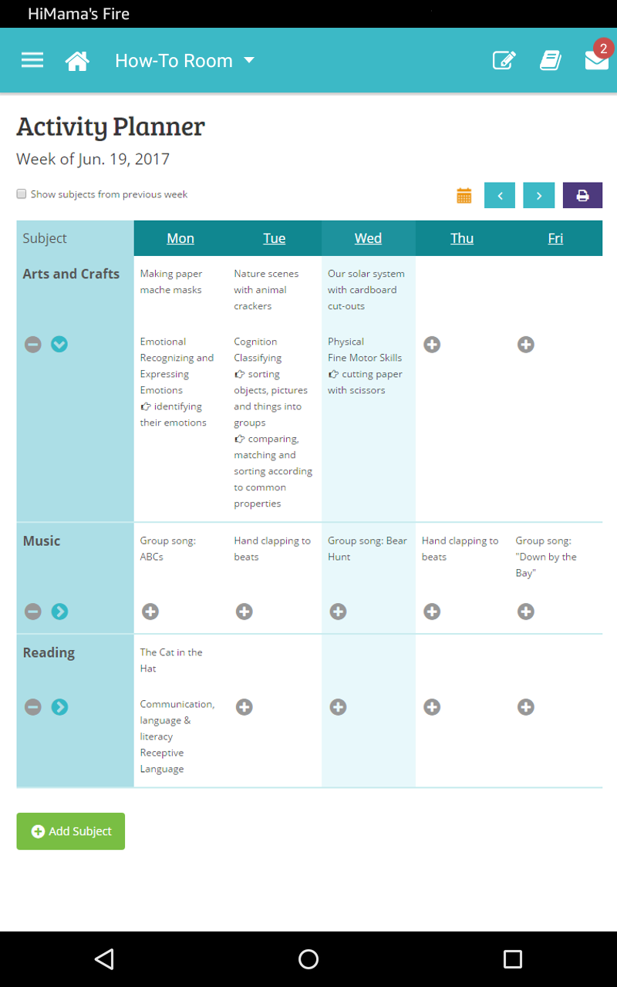Open the book journal icon
This screenshot has width=617, height=987.
(x=550, y=60)
